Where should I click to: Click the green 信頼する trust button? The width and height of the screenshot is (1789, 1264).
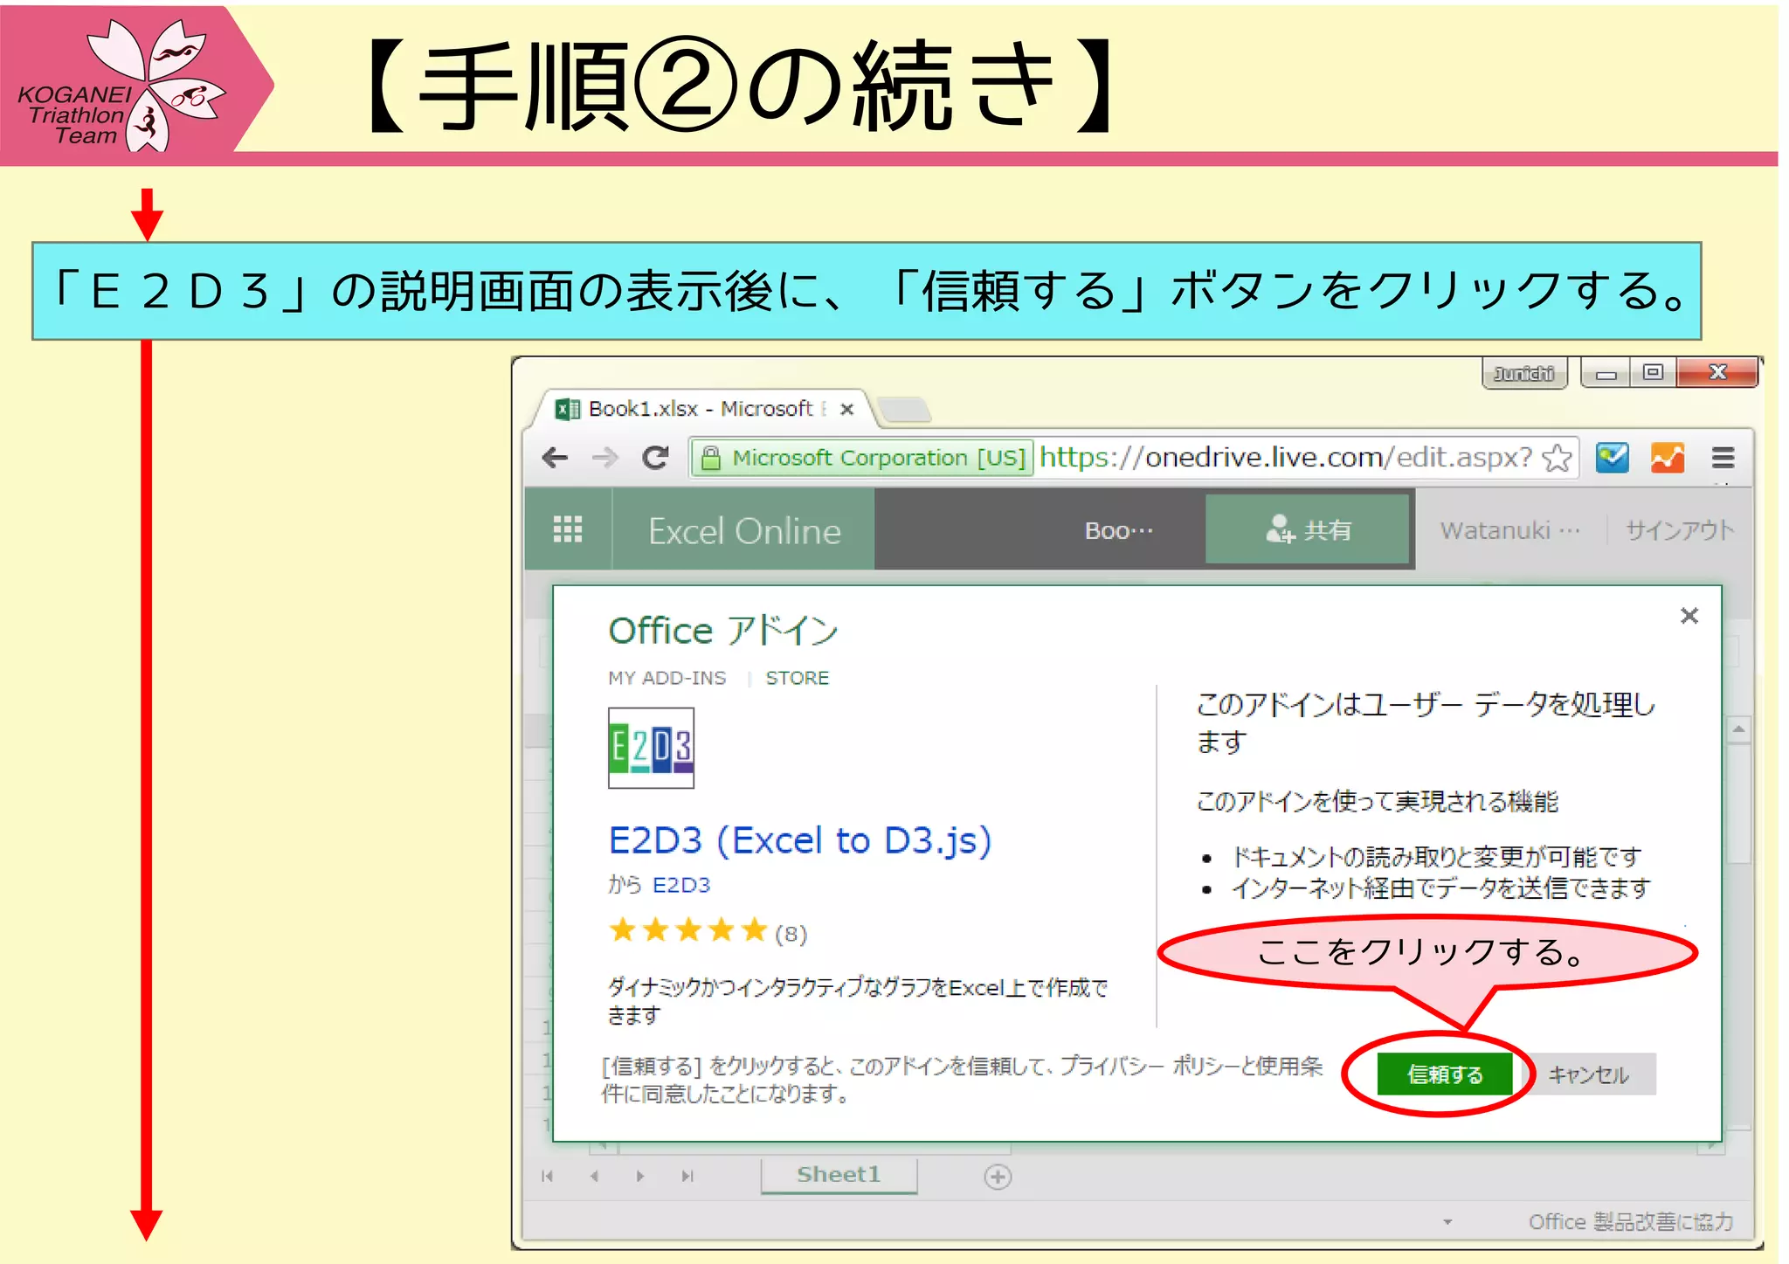(1444, 1074)
